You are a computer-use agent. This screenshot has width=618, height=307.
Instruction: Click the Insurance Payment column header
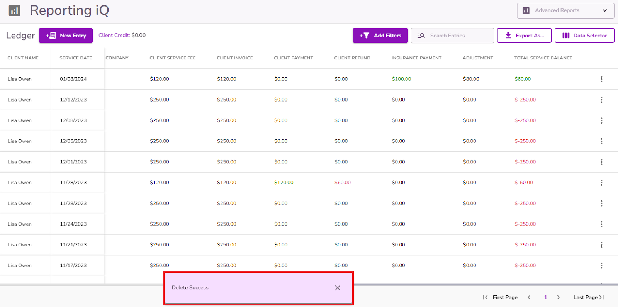click(x=416, y=58)
